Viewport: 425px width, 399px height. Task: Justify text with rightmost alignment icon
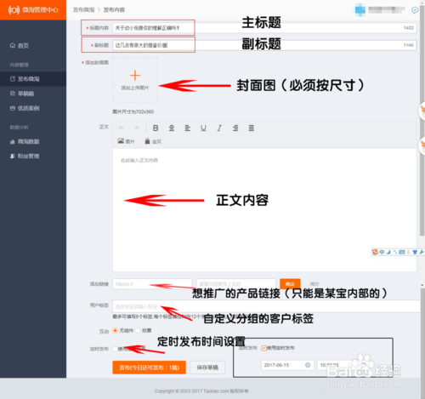tap(252, 128)
